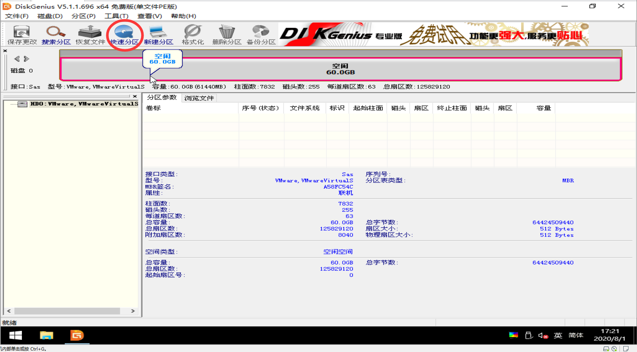This screenshot has width=637, height=352.
Task: Open the 查看(V) menu
Action: tap(150, 16)
